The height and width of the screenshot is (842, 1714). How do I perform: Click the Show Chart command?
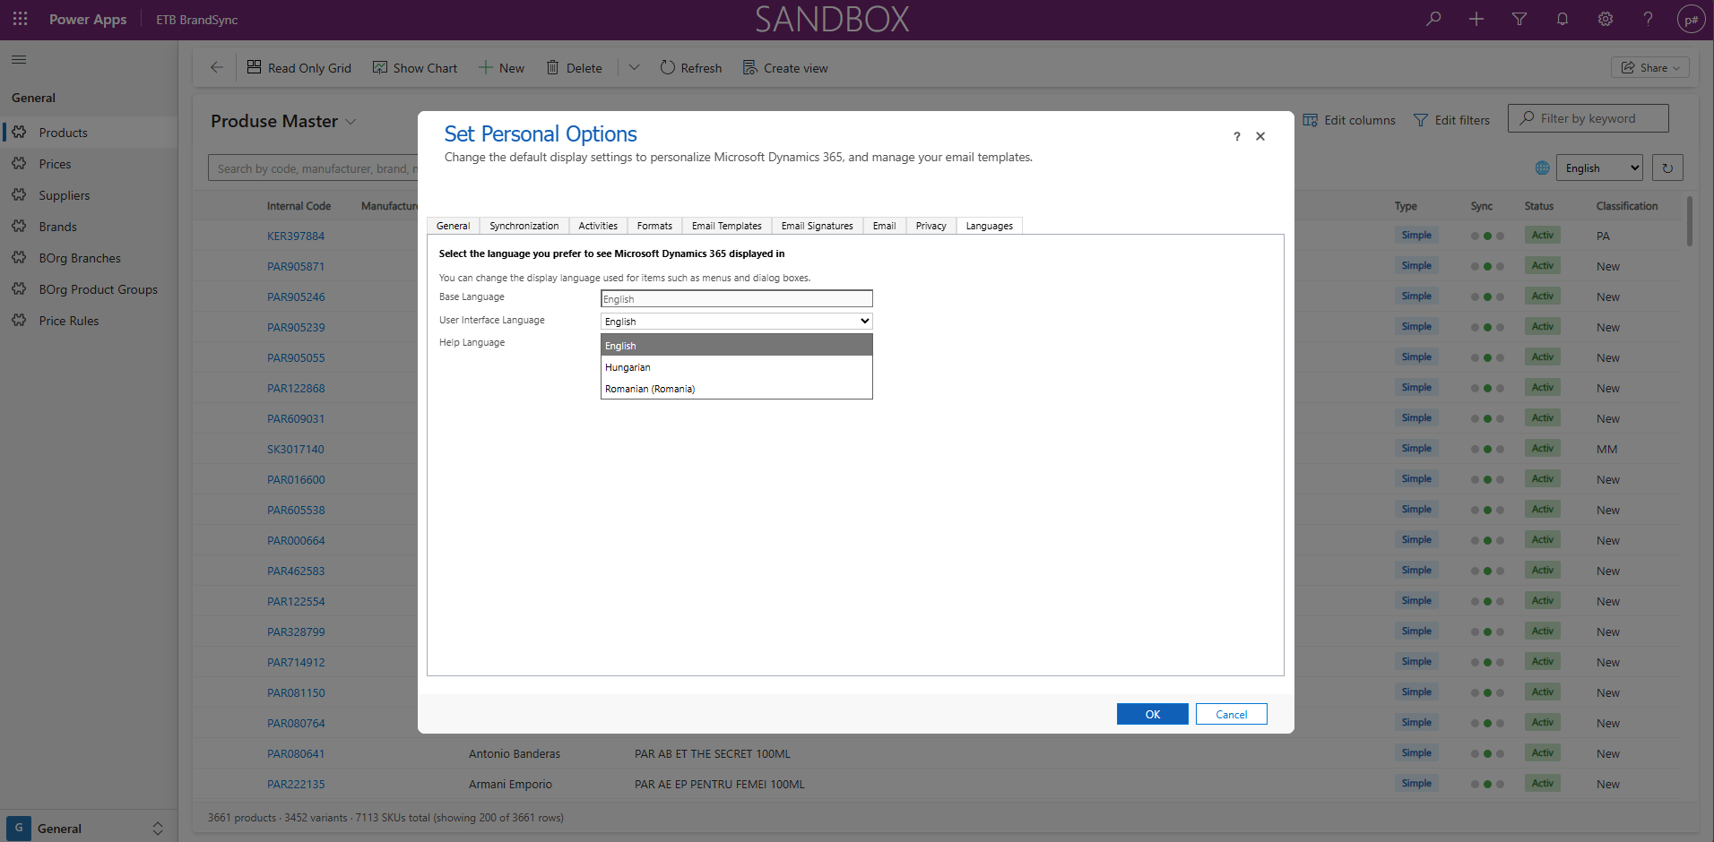[415, 68]
